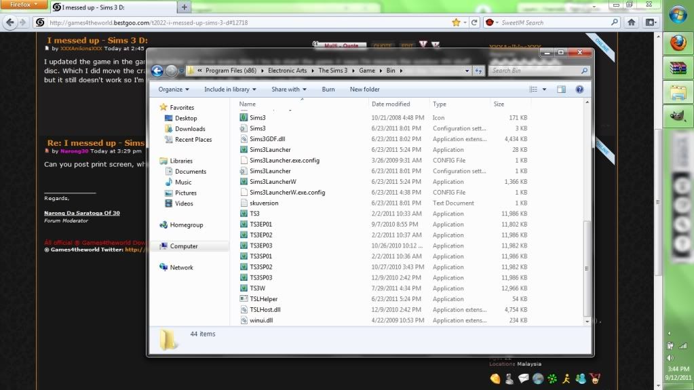This screenshot has width=694, height=390.
Task: Open a new Firefox tab
Action: click(185, 7)
